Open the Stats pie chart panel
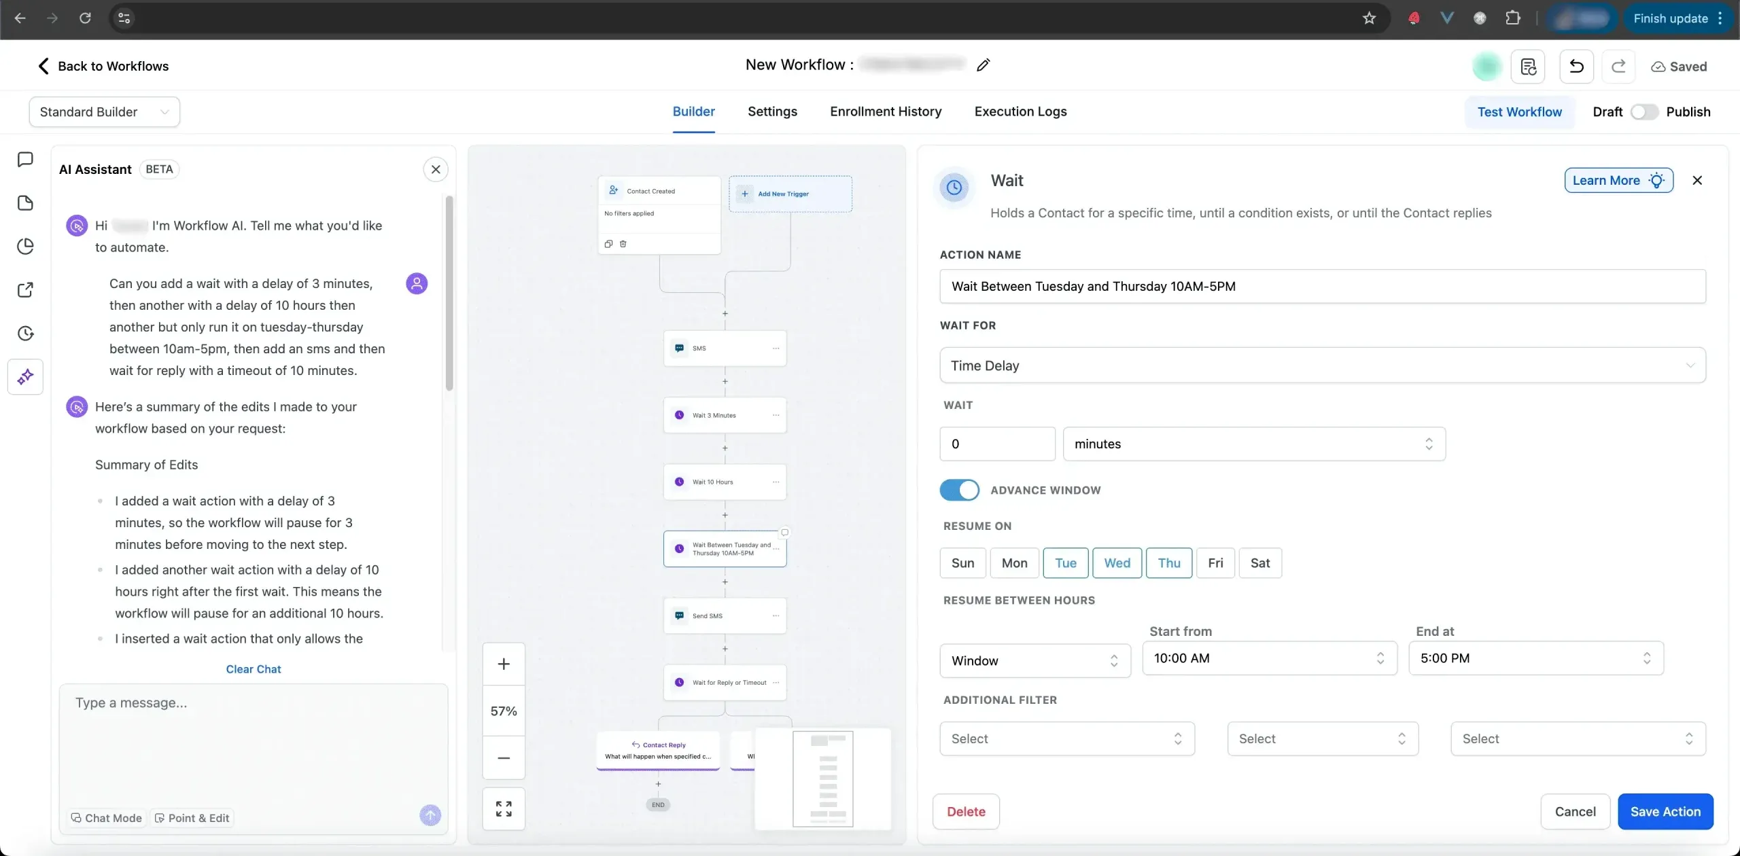 (25, 246)
